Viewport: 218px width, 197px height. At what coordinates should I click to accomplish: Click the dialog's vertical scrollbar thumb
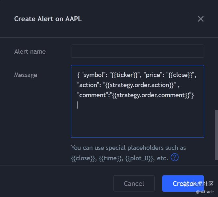[216, 135]
